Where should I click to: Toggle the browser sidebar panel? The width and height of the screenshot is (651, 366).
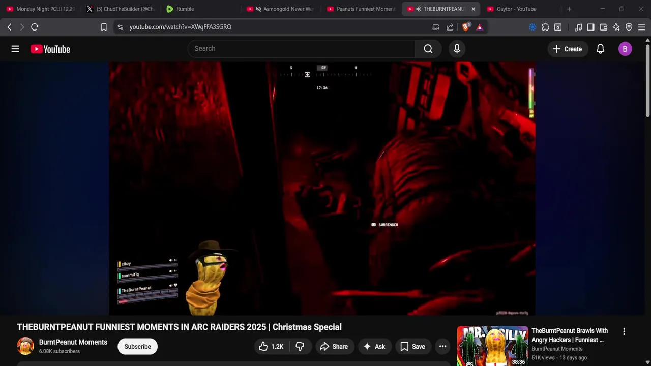590,27
